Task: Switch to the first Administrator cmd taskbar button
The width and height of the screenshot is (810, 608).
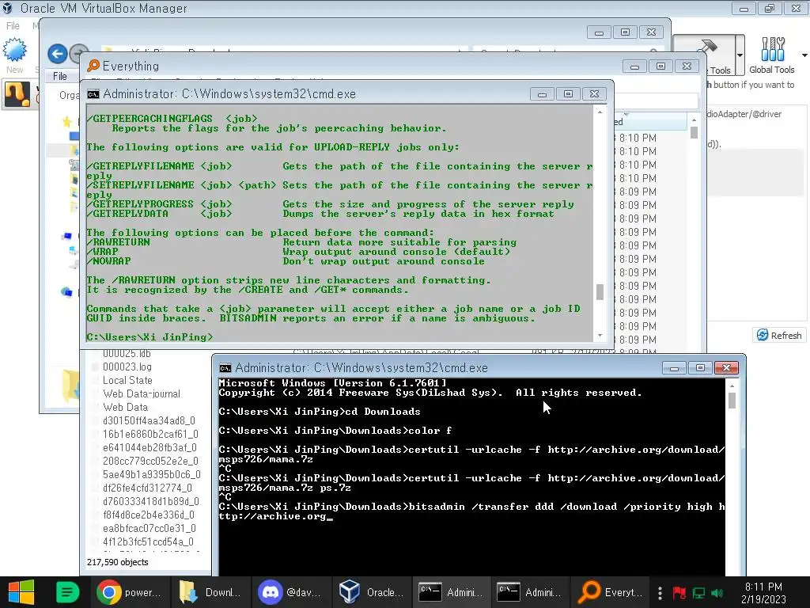Action: pyautogui.click(x=452, y=592)
